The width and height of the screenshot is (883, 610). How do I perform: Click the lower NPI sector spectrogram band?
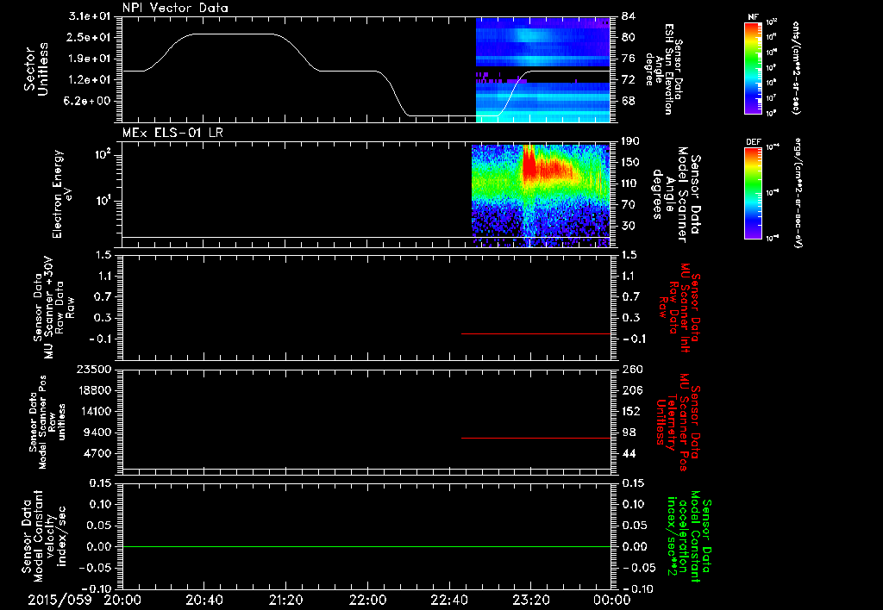pos(543,103)
